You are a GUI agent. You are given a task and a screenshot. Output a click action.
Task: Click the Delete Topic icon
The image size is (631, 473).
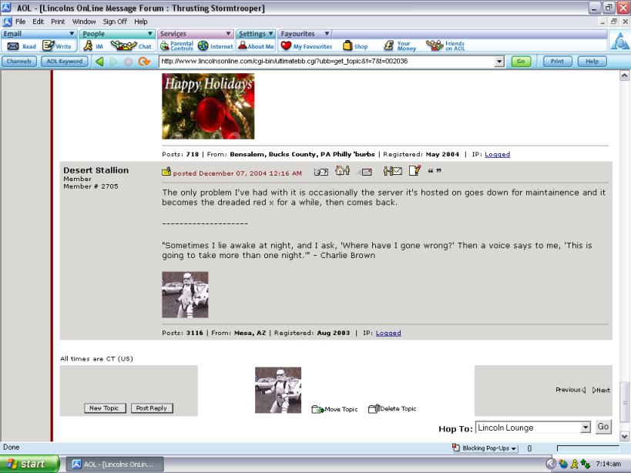click(374, 408)
